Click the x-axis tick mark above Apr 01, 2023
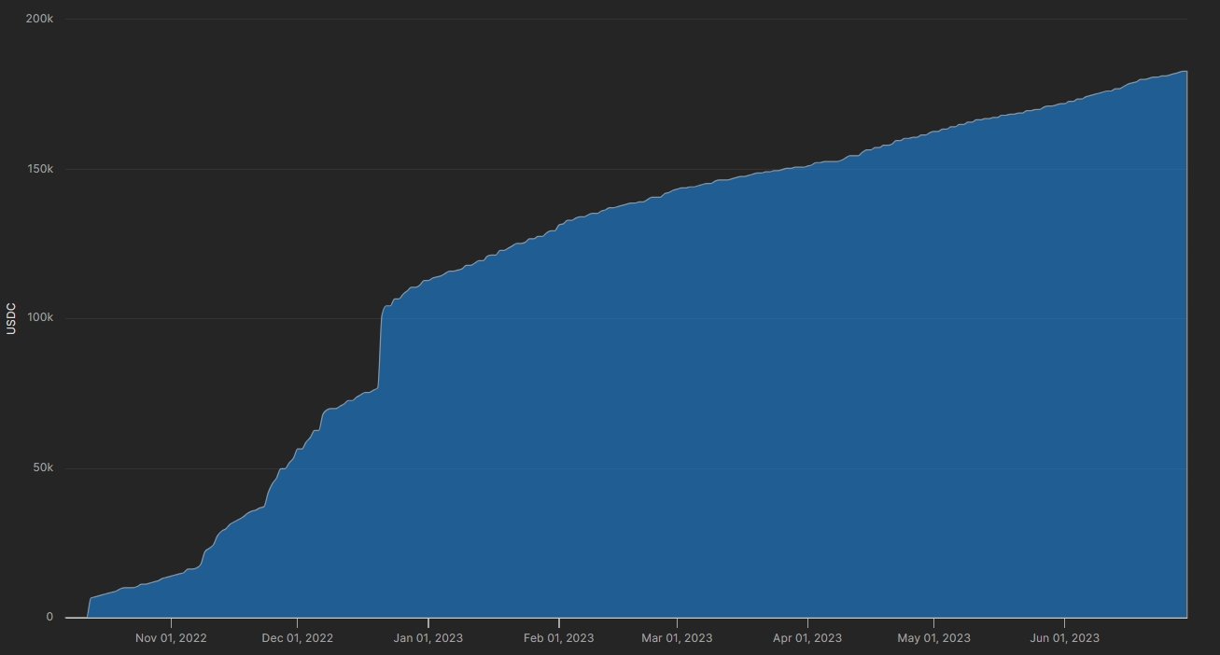1220x655 pixels. tap(806, 620)
